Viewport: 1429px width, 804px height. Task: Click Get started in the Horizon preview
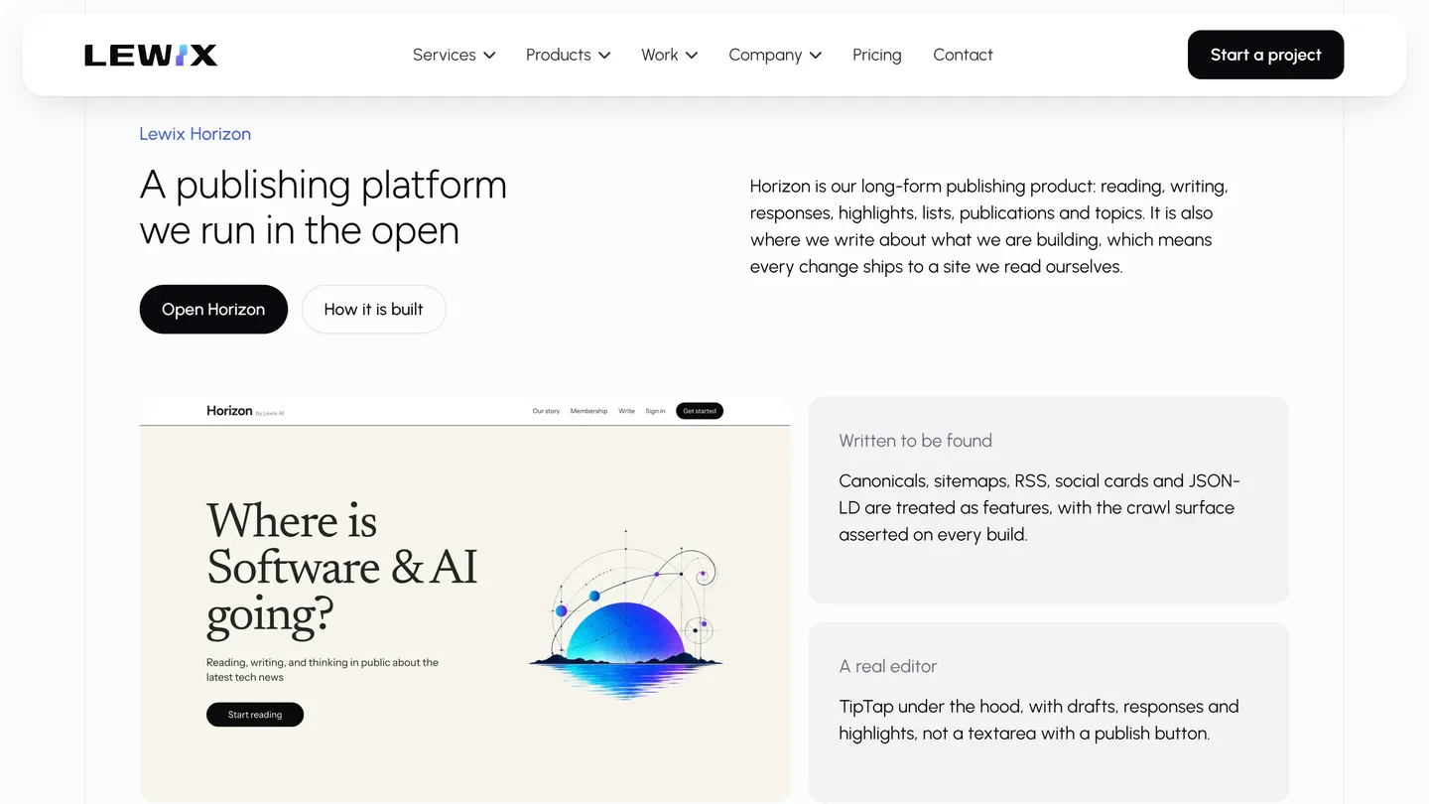700,411
